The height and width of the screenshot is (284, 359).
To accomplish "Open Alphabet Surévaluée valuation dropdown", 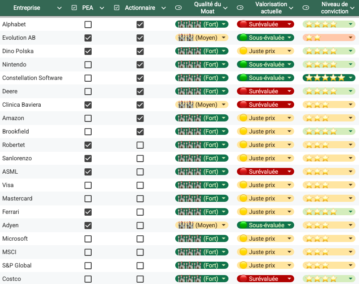I will point(266,24).
